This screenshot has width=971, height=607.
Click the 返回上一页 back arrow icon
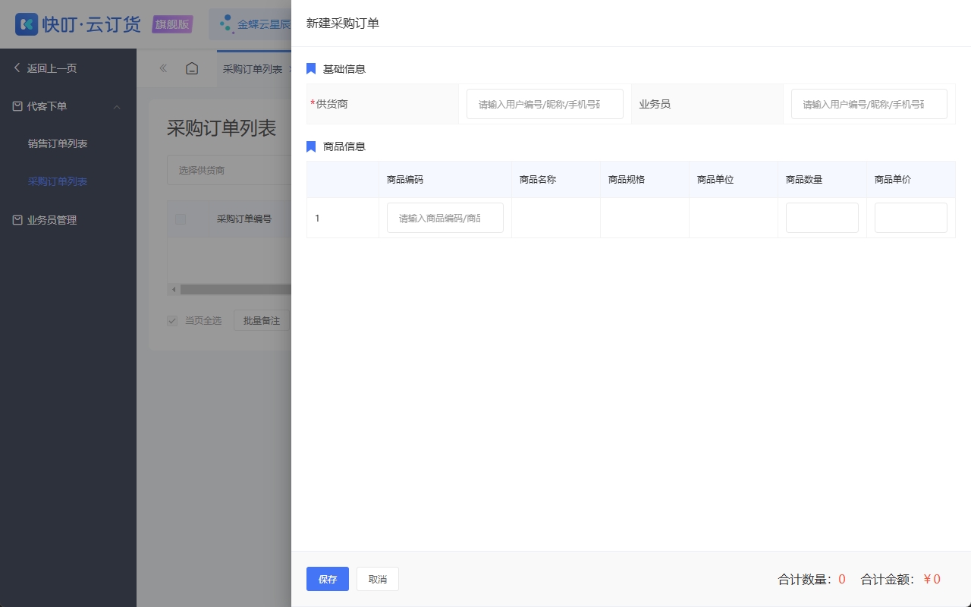tap(17, 68)
